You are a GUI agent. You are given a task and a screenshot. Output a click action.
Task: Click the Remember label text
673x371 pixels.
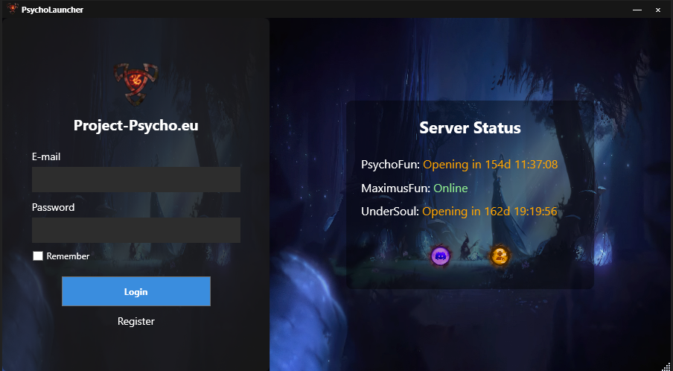68,256
